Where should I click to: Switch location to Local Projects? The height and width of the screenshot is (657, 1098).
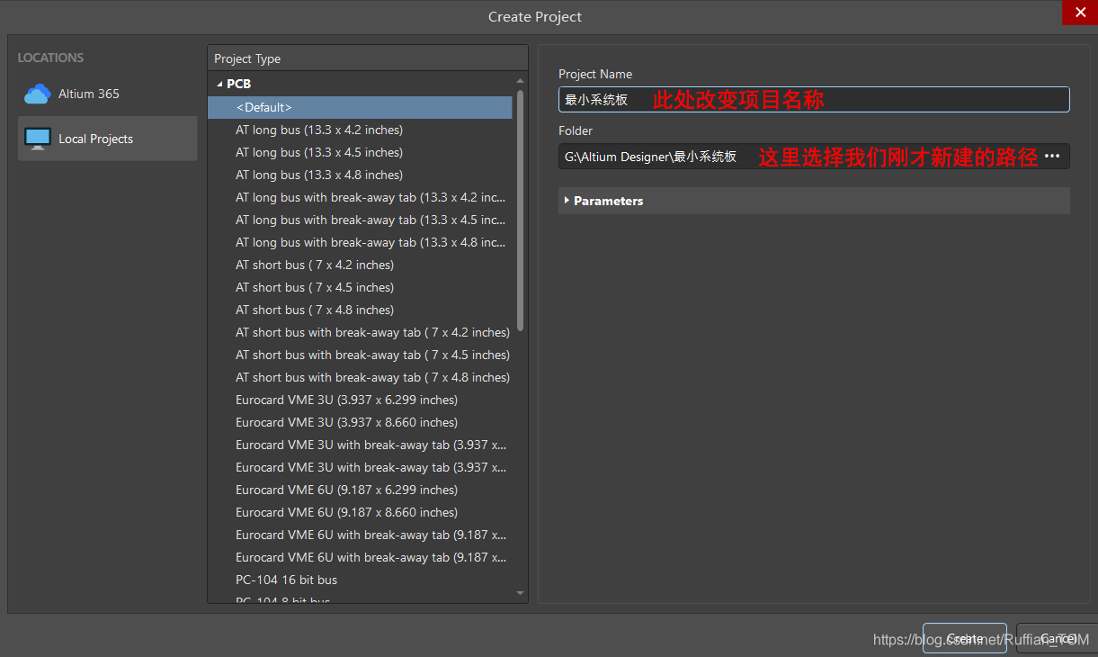[x=108, y=139]
